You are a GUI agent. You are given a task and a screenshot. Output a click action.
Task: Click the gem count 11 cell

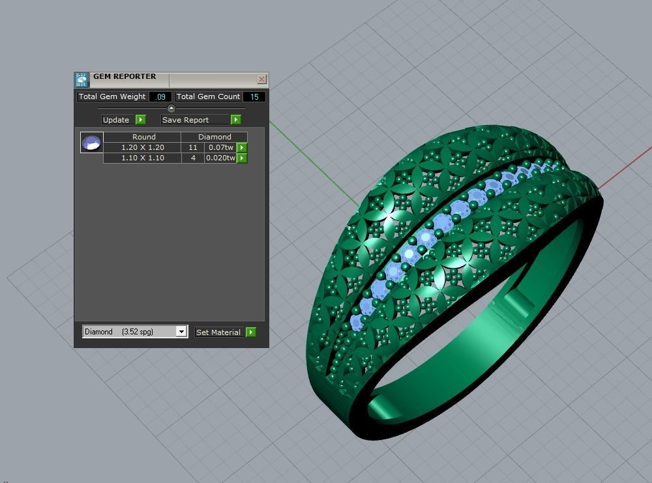tap(193, 147)
